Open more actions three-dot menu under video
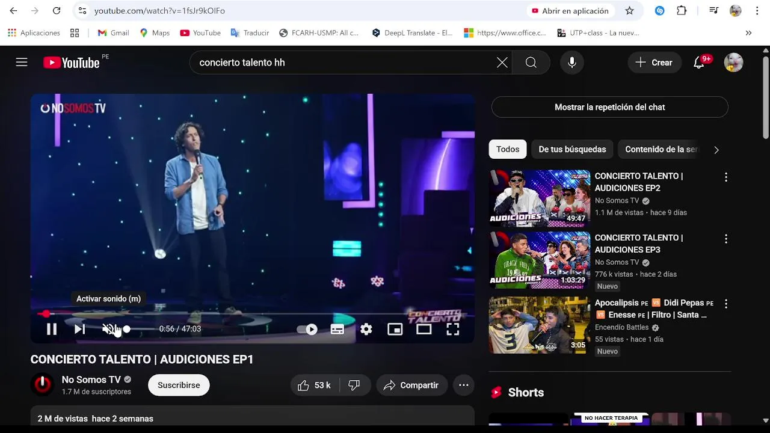Image resolution: width=770 pixels, height=433 pixels. coord(464,385)
